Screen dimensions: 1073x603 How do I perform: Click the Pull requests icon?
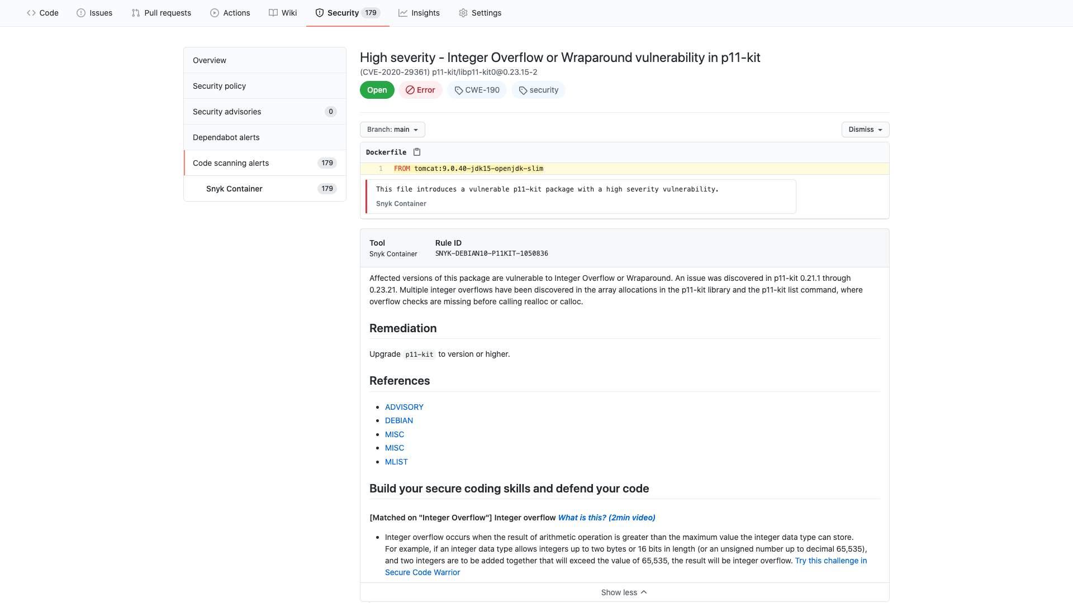pos(135,12)
